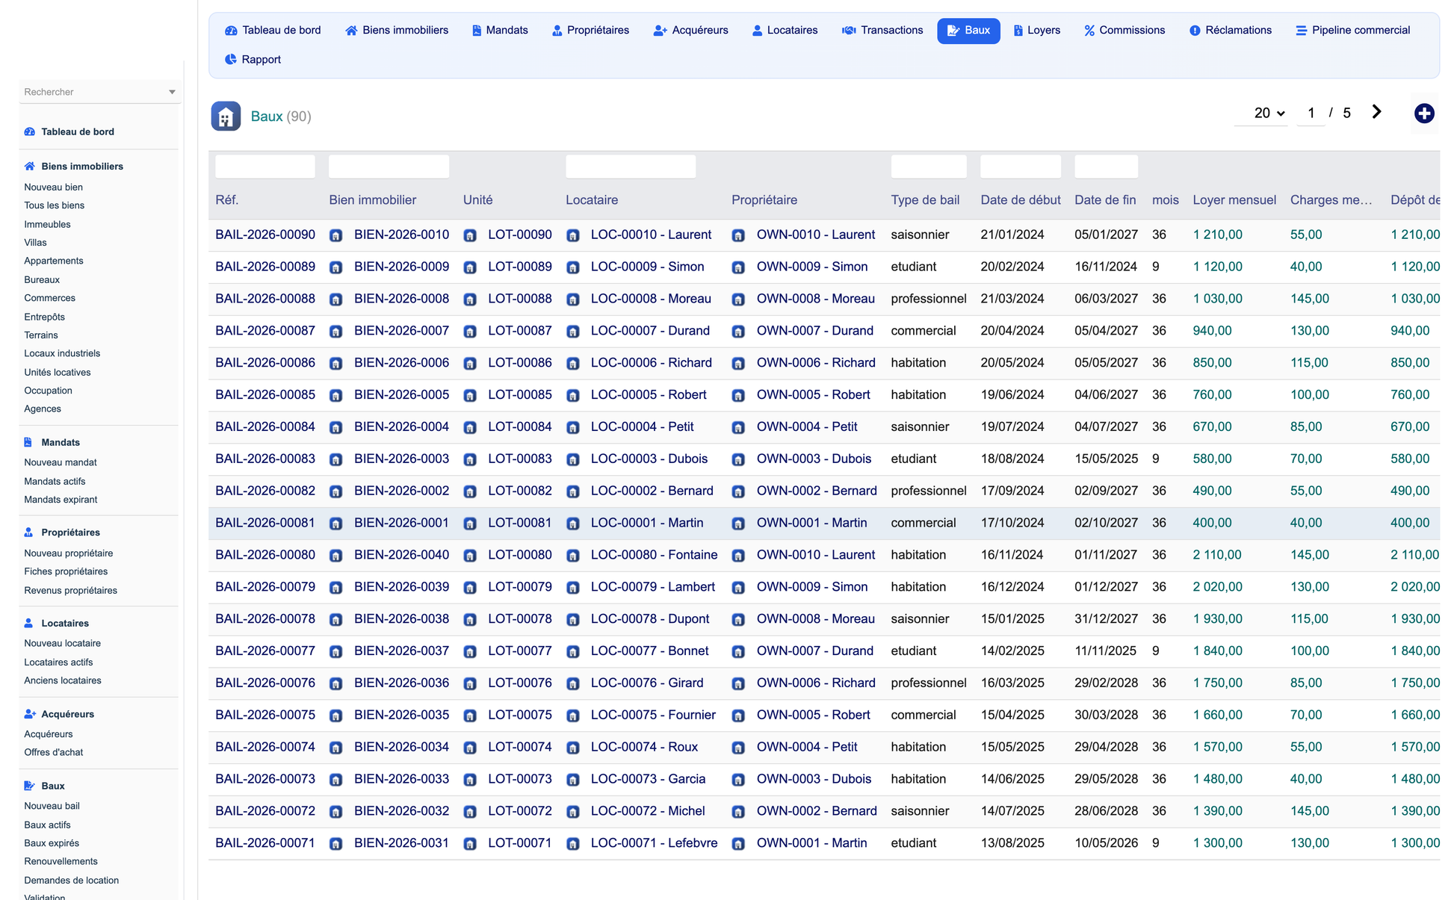The height and width of the screenshot is (900, 1454).
Task: Click the Type de bail filter field
Action: [929, 167]
